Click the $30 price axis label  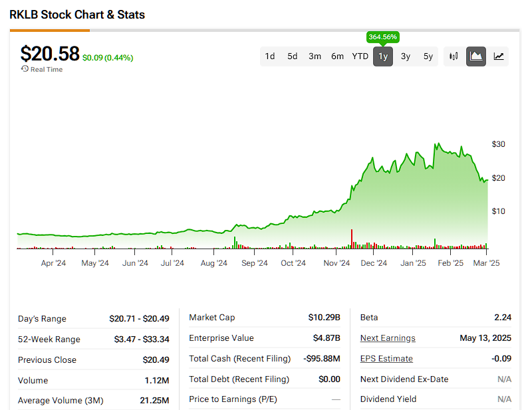(498, 144)
